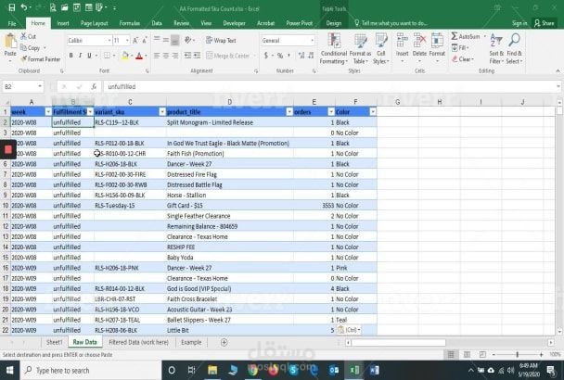Image resolution: width=564 pixels, height=380 pixels.
Task: Click the Clear button in Editing group
Action: [463, 59]
